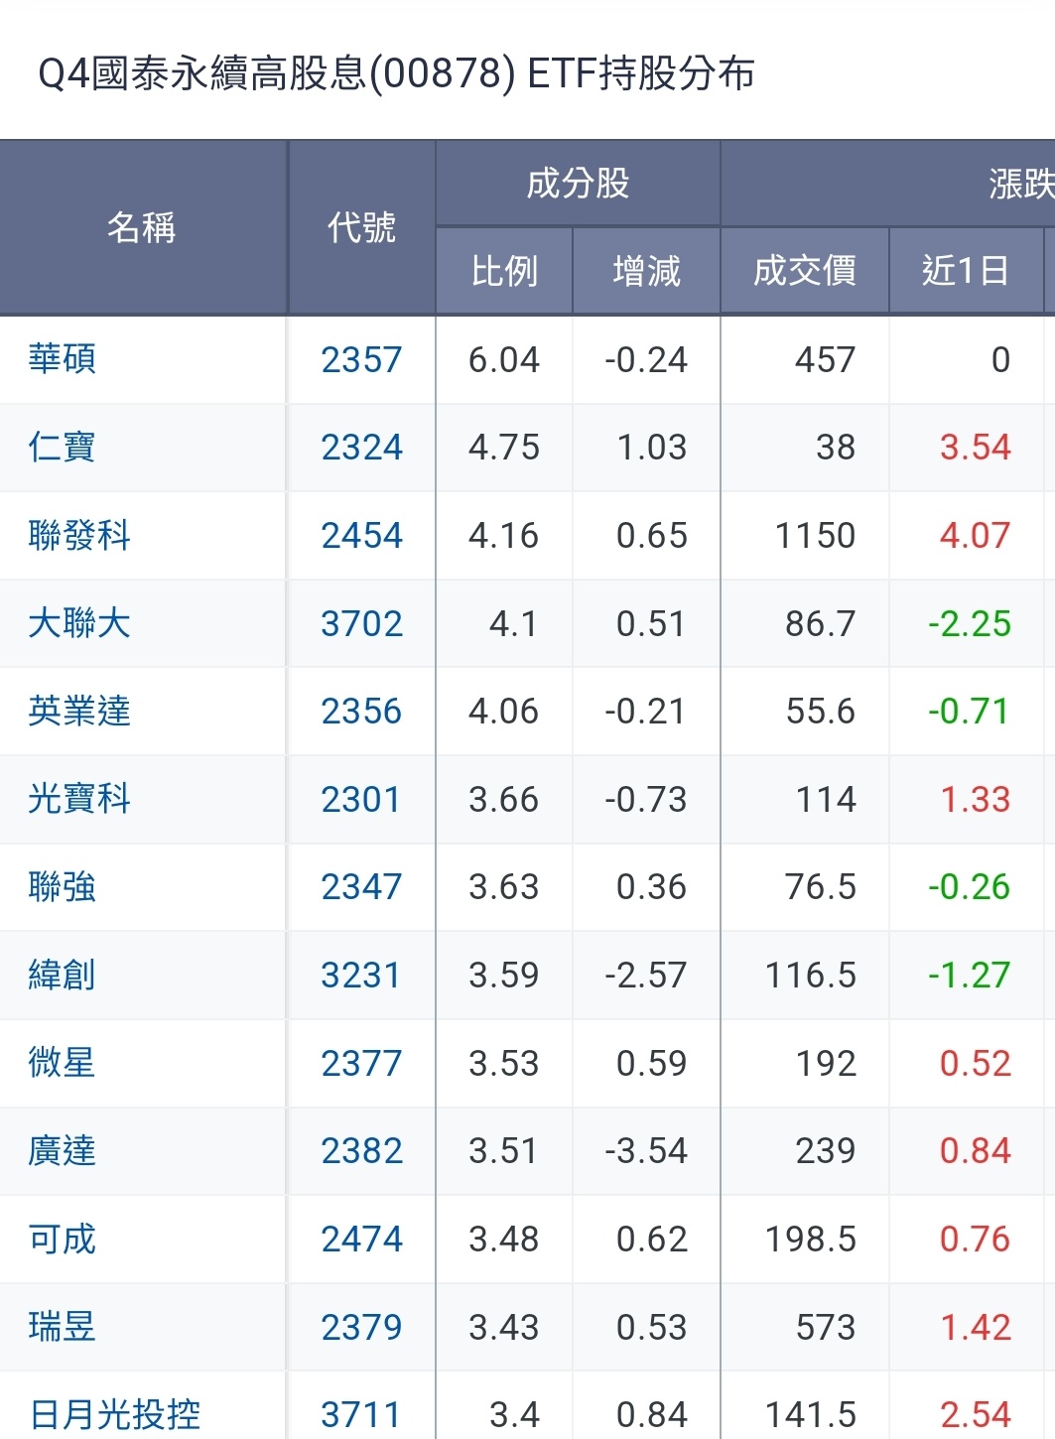Image resolution: width=1055 pixels, height=1439 pixels.
Task: Select 瑞昱's 成交價 value 573
Action: pyautogui.click(x=826, y=1327)
